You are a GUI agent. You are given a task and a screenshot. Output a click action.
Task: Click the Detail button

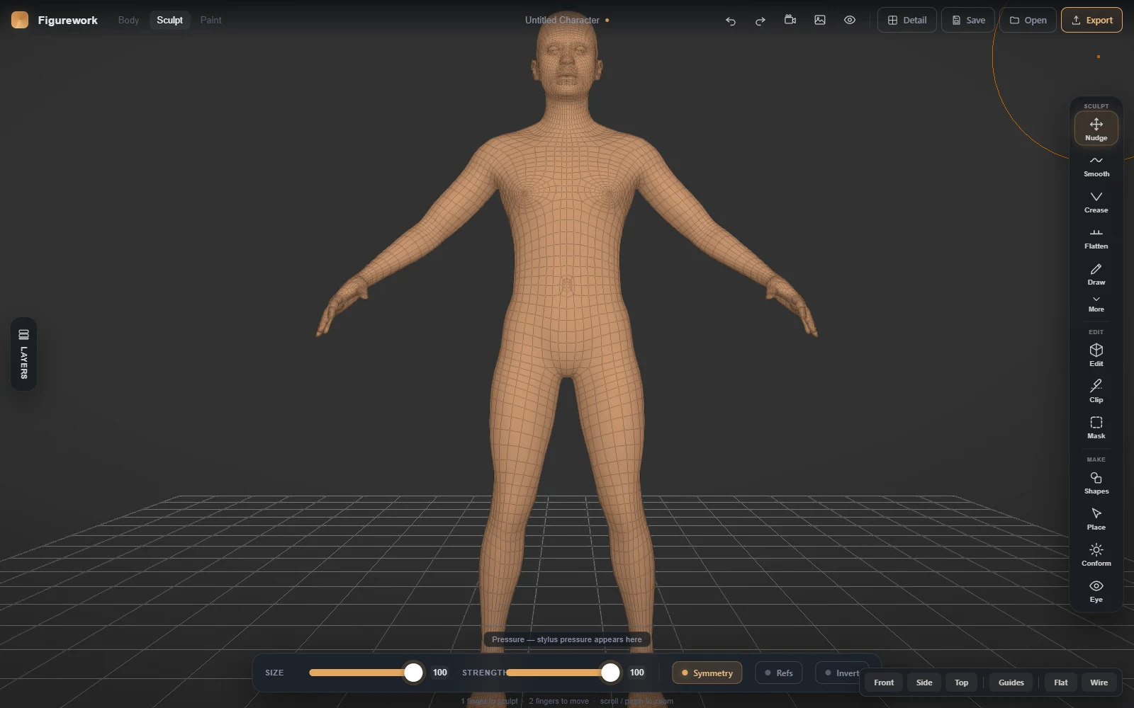coord(907,20)
